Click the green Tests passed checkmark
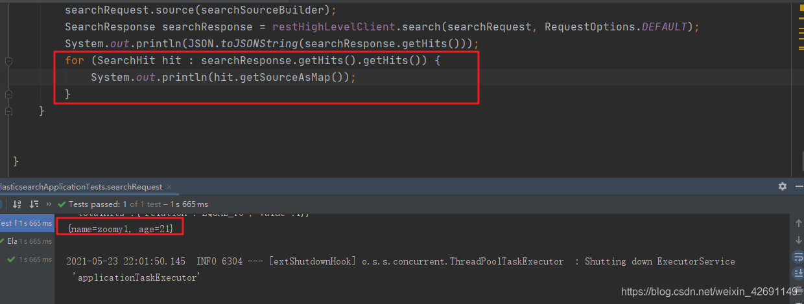This screenshot has height=304, width=804. click(63, 204)
